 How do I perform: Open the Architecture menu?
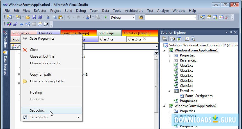(x=134, y=11)
